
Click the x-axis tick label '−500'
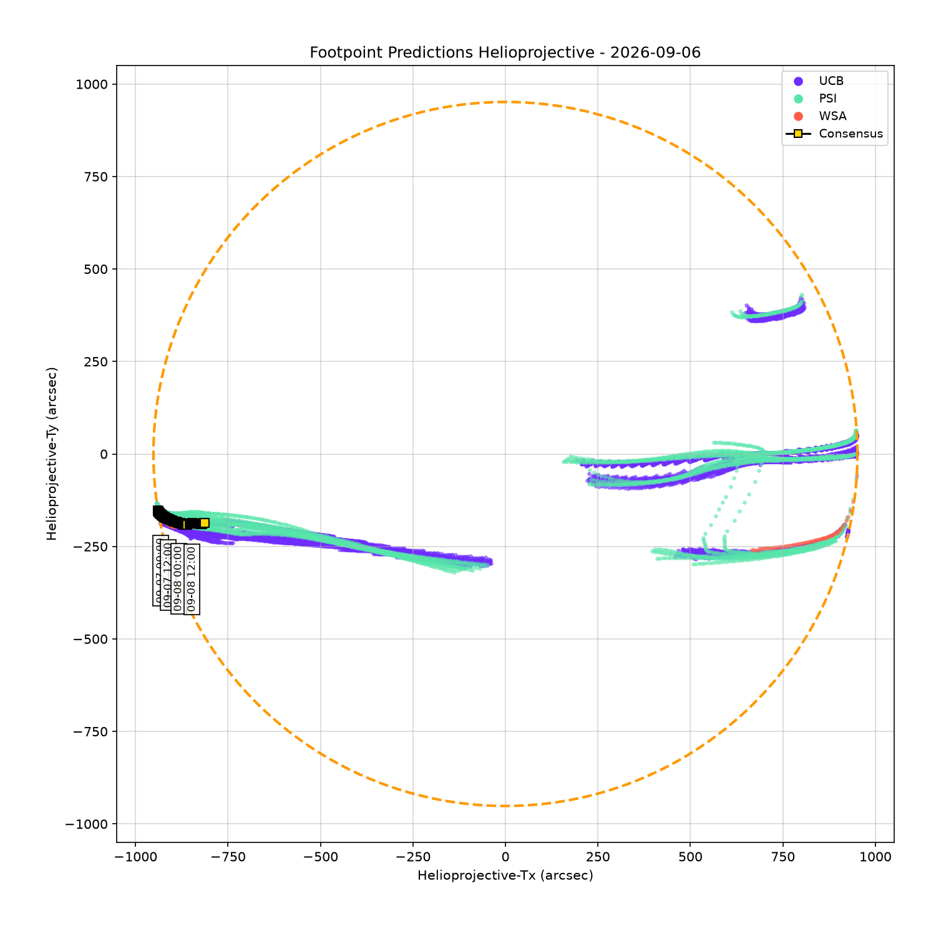(320, 856)
